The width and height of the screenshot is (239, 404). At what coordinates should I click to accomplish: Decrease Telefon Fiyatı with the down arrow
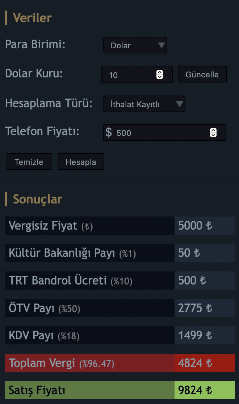pyautogui.click(x=213, y=136)
